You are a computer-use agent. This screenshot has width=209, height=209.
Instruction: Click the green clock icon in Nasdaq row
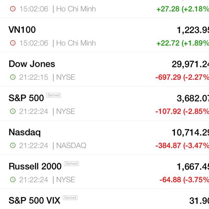click(13, 145)
